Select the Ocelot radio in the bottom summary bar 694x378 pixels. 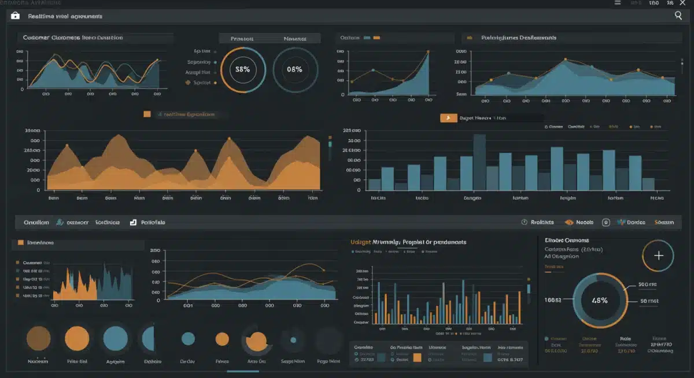coord(392,360)
